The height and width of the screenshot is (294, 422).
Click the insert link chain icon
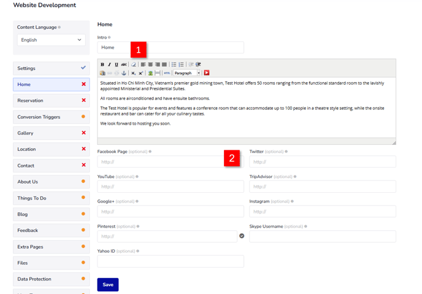pos(110,73)
